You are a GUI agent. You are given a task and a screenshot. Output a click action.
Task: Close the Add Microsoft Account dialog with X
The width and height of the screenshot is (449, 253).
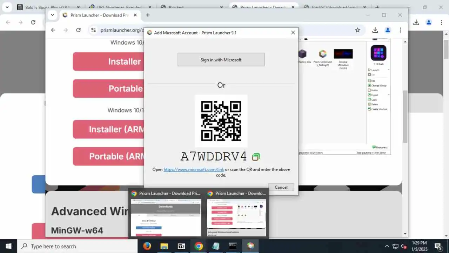293,33
